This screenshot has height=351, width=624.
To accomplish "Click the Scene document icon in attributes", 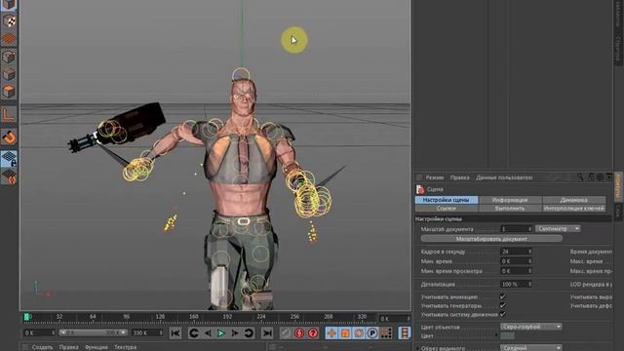I will pyautogui.click(x=420, y=189).
